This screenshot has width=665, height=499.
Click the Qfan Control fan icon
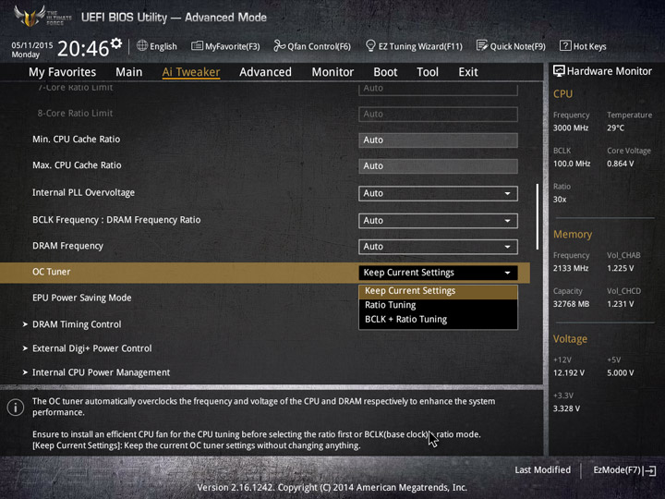(279, 46)
